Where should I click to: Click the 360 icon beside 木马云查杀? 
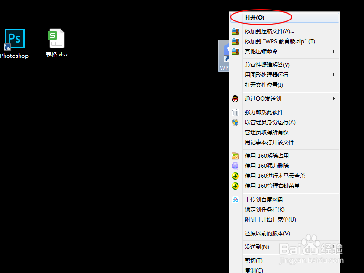click(235, 176)
